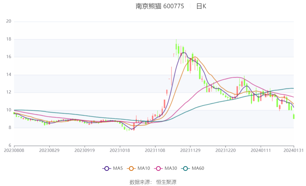Click the pink MA30 legend circle icon

pos(158,168)
